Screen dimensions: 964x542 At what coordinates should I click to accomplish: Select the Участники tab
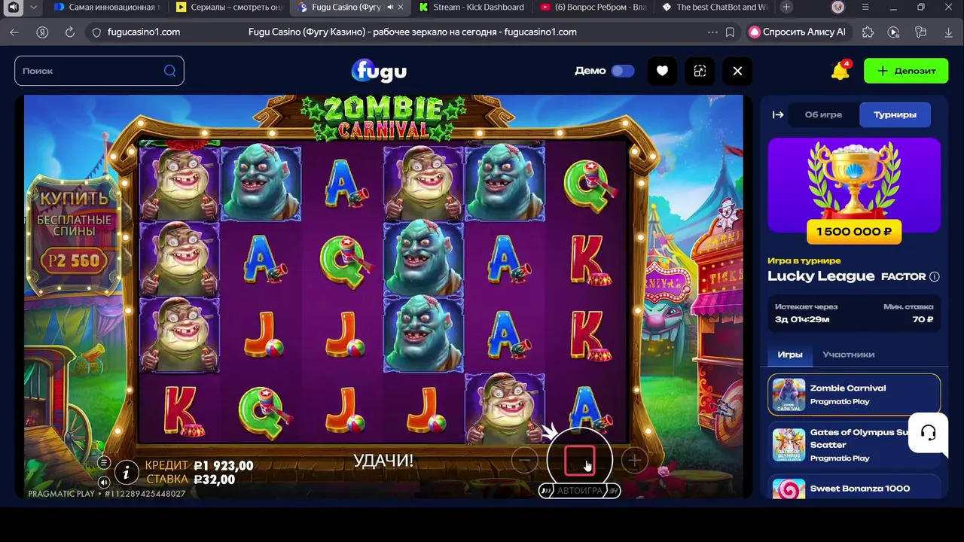coord(848,355)
